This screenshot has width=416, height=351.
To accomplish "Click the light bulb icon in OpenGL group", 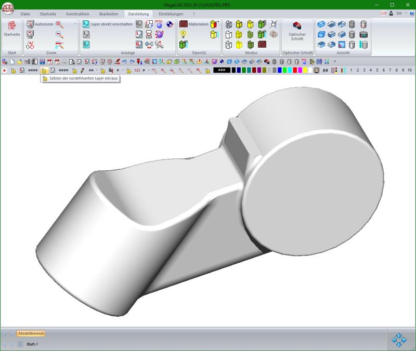I will click(x=183, y=34).
